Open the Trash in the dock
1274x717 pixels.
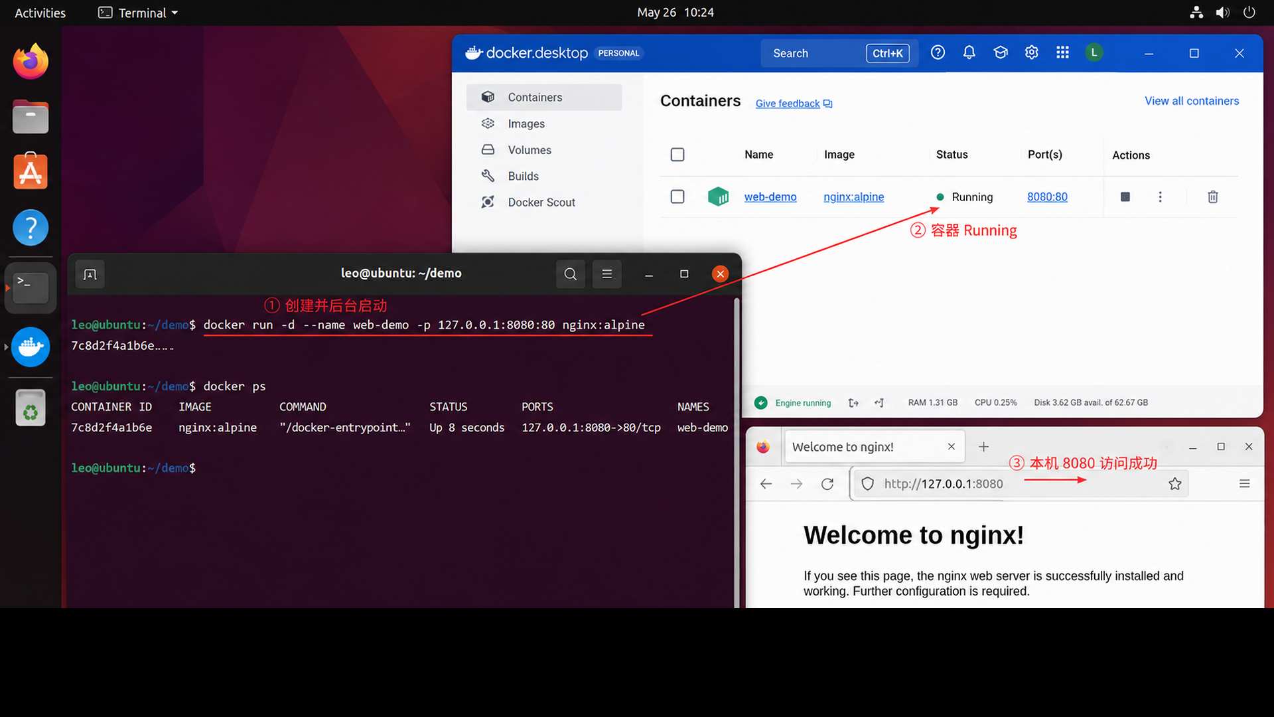click(31, 407)
